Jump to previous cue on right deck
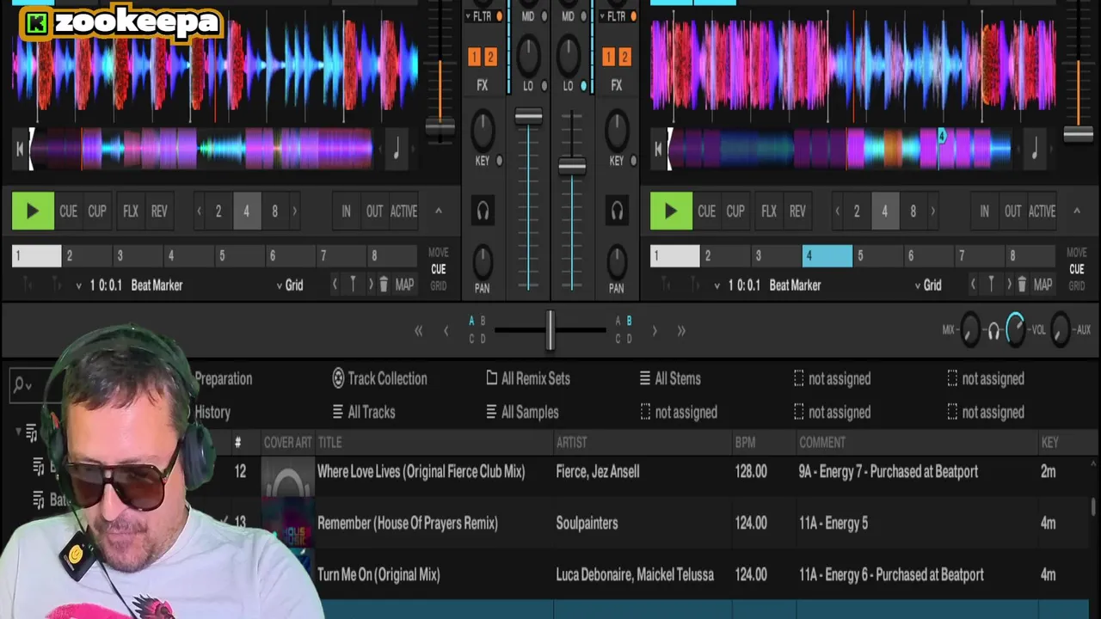Screen dimensions: 1101x619 point(973,285)
